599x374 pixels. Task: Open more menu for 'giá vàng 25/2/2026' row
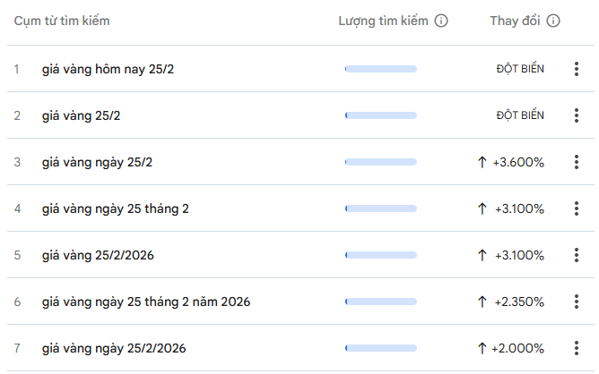click(x=577, y=255)
